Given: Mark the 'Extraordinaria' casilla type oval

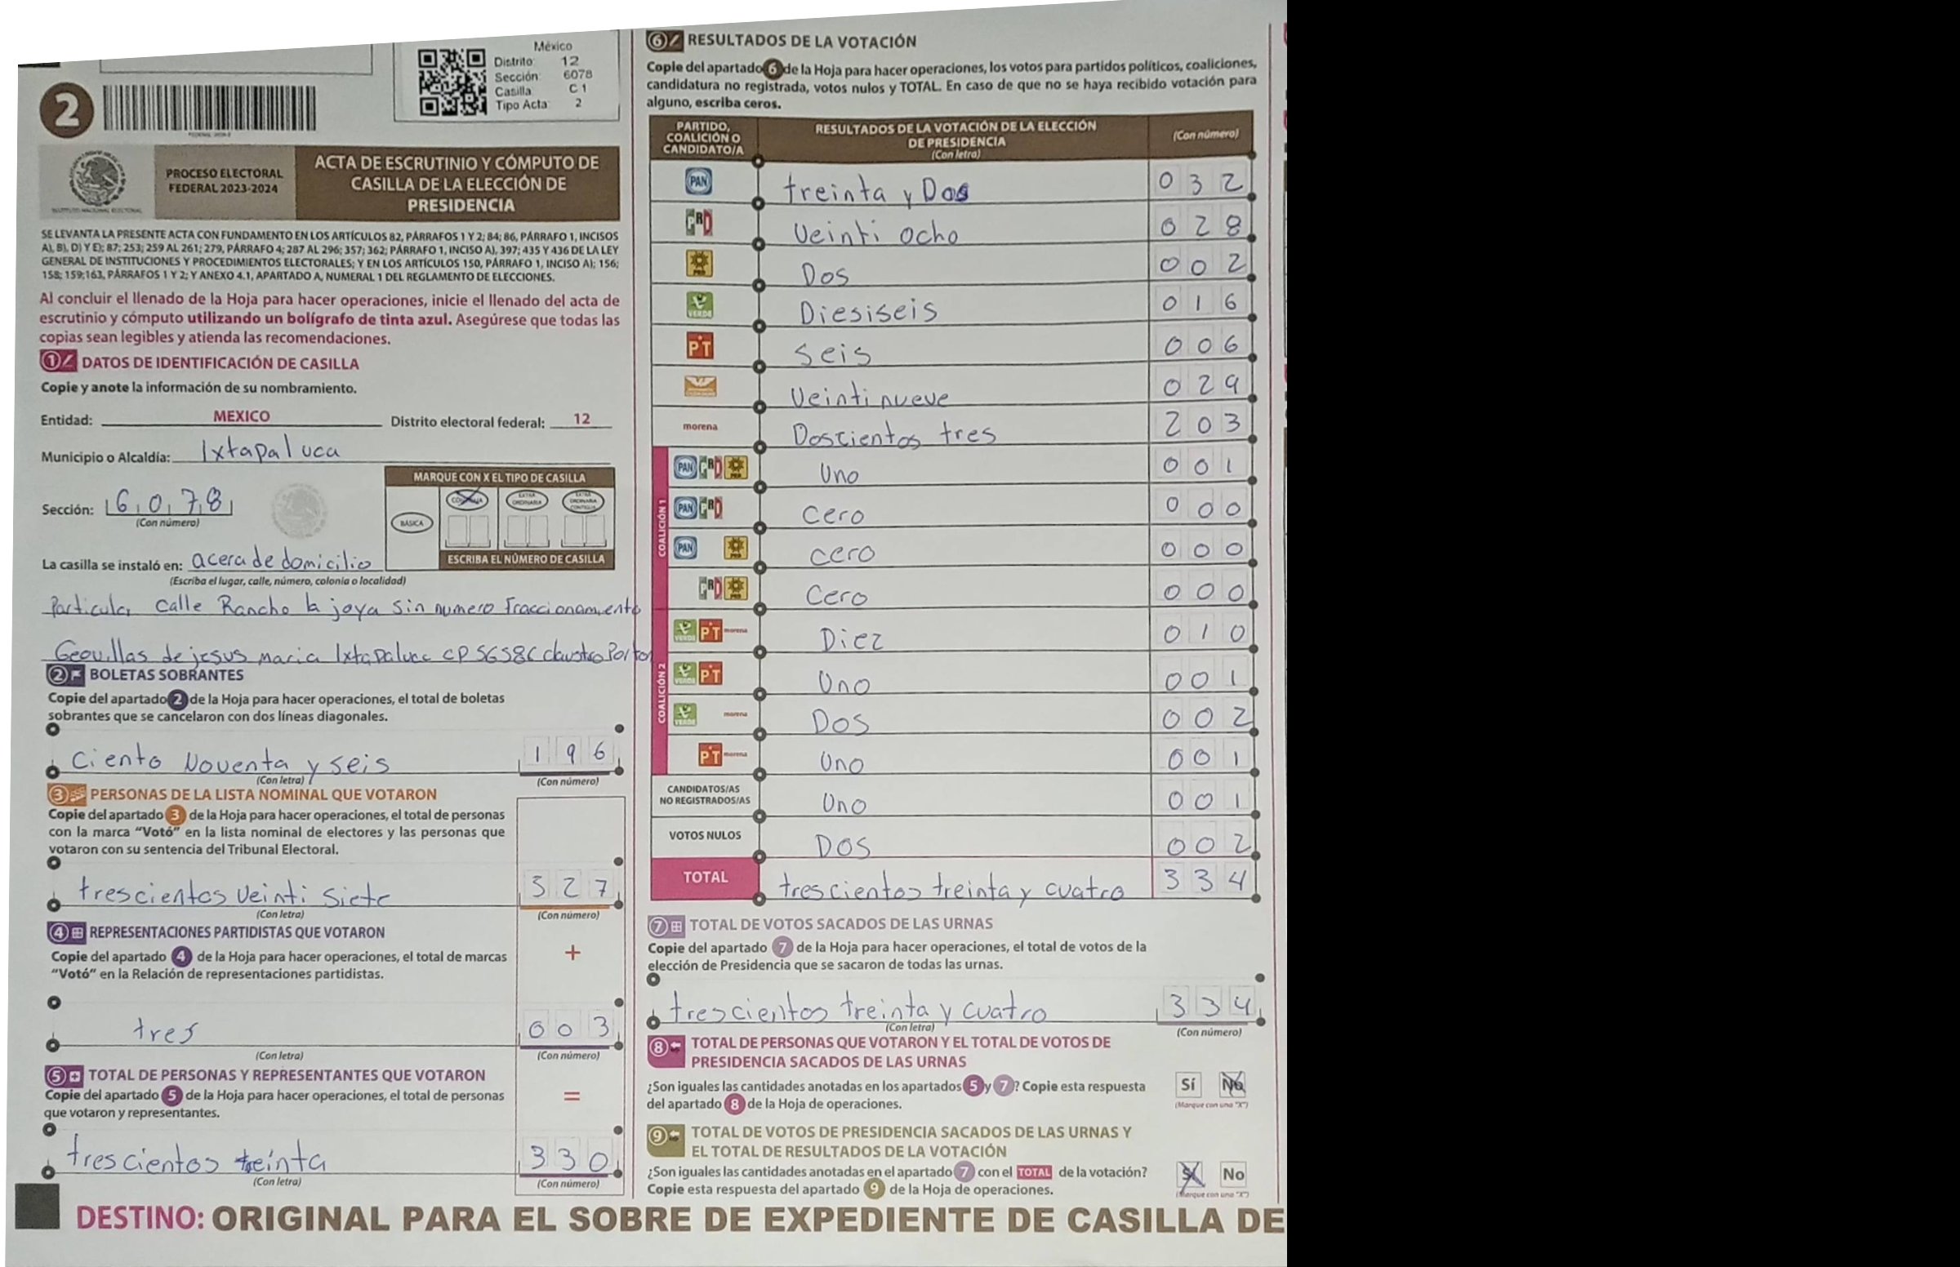Looking at the screenshot, I should [x=525, y=500].
